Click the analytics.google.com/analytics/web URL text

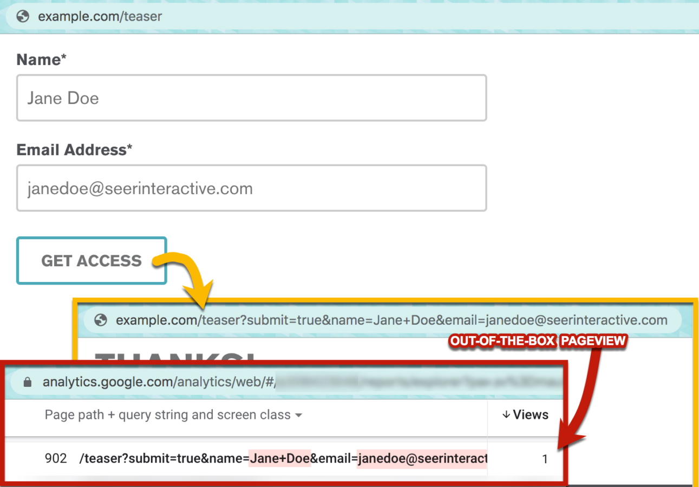coord(159,382)
